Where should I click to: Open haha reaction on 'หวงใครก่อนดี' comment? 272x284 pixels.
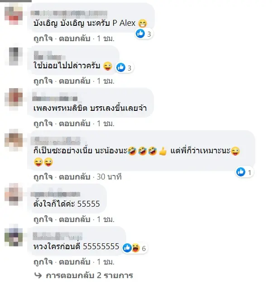(135, 248)
